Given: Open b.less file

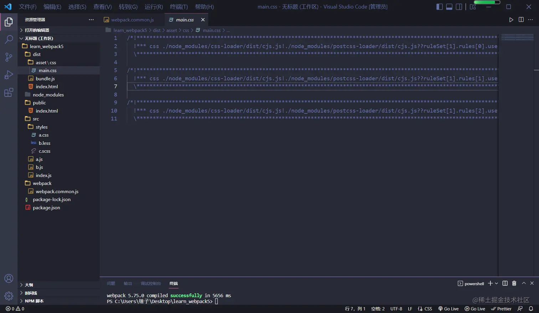Looking at the screenshot, I should tap(59, 143).
